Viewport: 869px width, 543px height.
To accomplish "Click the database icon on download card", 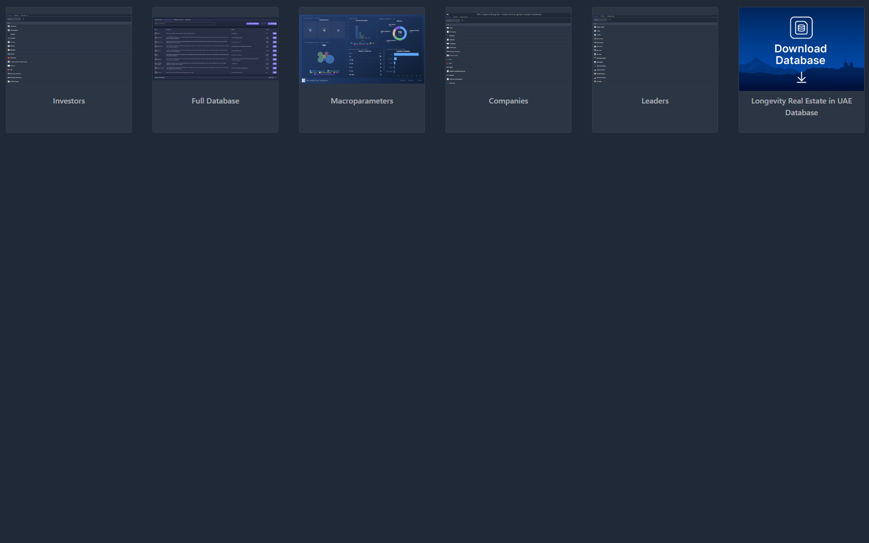I will coord(801,28).
